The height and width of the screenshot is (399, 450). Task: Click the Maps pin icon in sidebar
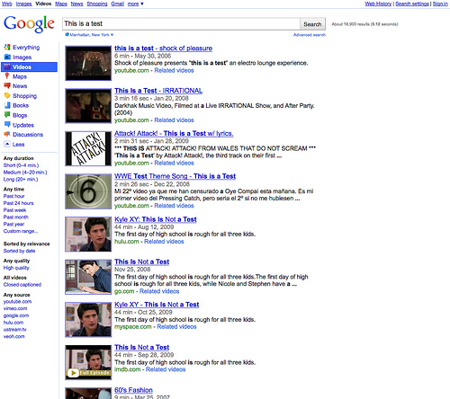tap(7, 76)
